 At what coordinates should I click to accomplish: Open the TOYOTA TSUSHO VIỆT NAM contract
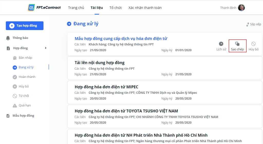coord(126,111)
